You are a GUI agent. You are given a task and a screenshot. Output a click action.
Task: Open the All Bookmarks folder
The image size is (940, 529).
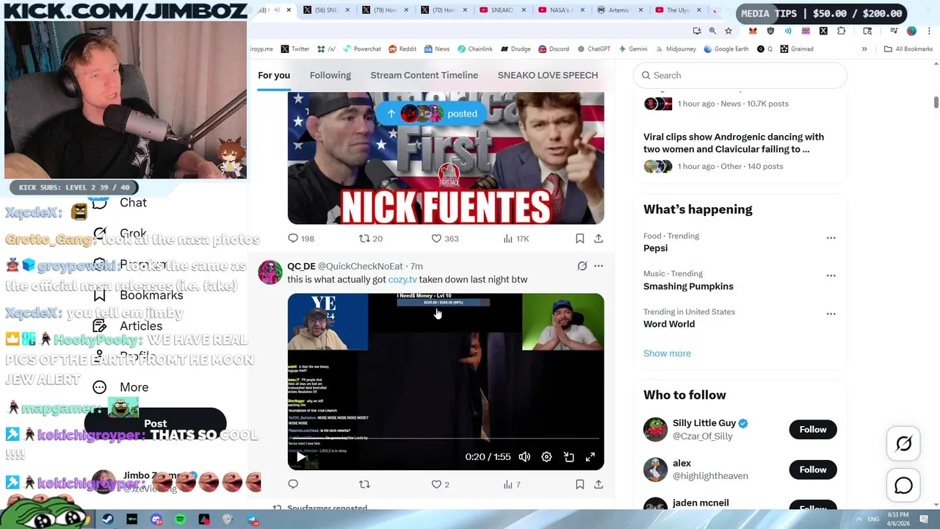908,49
